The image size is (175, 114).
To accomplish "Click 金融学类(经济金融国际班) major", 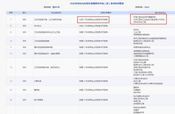I will click(x=144, y=54).
